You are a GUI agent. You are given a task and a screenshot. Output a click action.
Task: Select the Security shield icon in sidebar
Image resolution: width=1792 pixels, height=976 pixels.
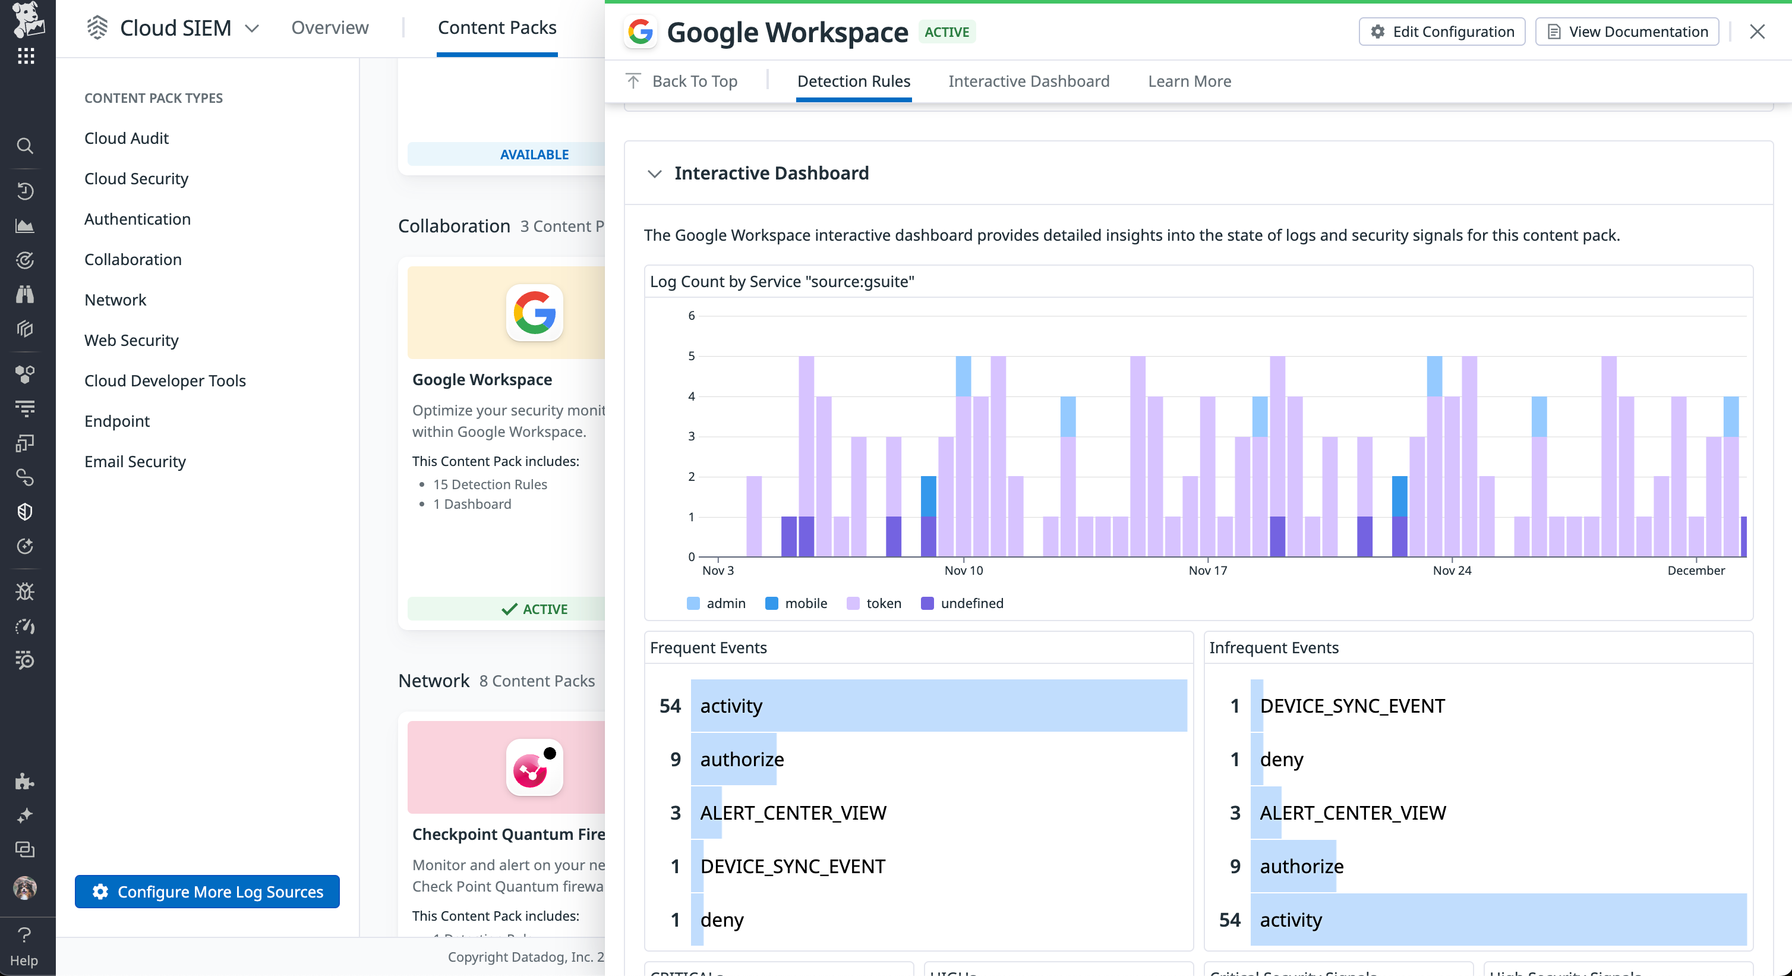pos(25,512)
